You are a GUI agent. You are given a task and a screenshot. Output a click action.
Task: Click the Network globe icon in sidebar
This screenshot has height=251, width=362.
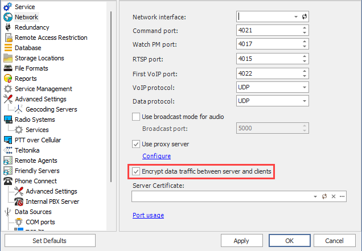coord(8,17)
